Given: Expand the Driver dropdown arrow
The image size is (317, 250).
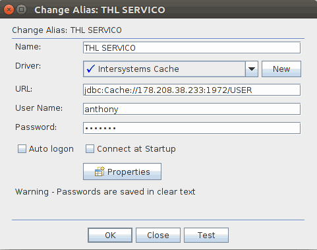Looking at the screenshot, I should pyautogui.click(x=252, y=69).
